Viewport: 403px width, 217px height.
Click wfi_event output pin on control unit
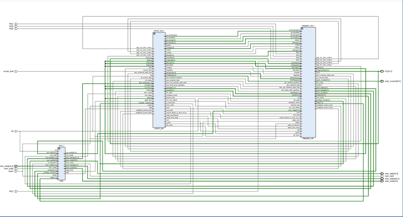[169, 125]
